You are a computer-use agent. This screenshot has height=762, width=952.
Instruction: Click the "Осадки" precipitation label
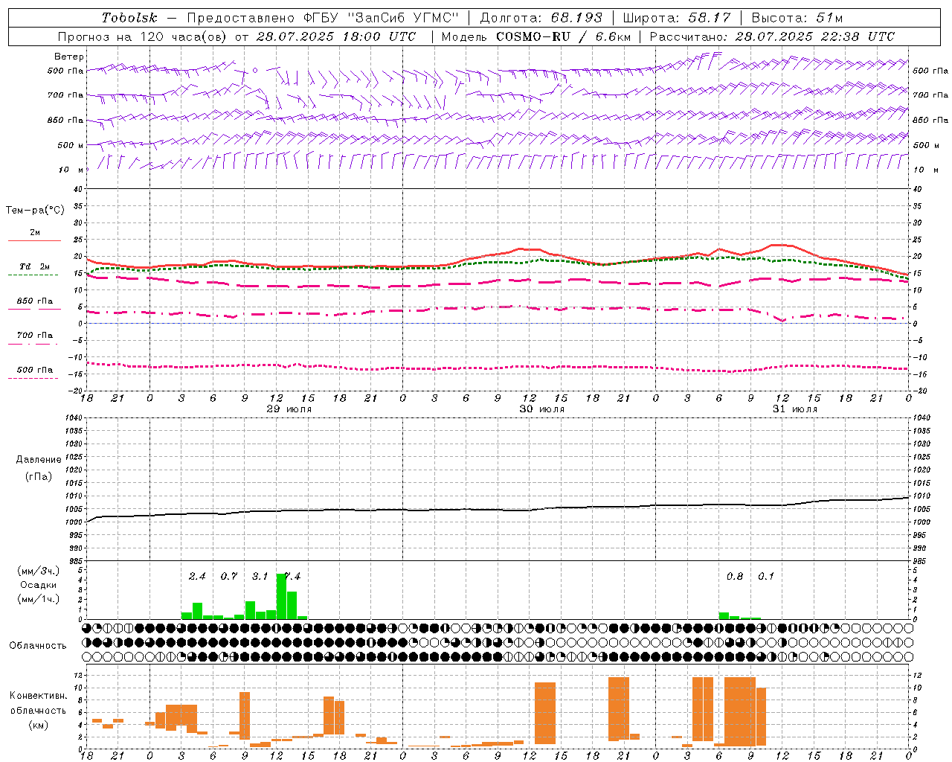[x=39, y=585]
